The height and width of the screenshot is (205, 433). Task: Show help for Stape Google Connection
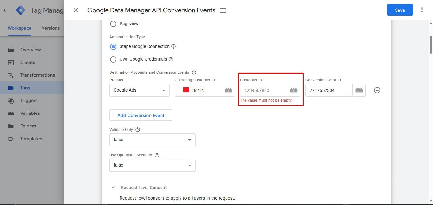pyautogui.click(x=174, y=46)
